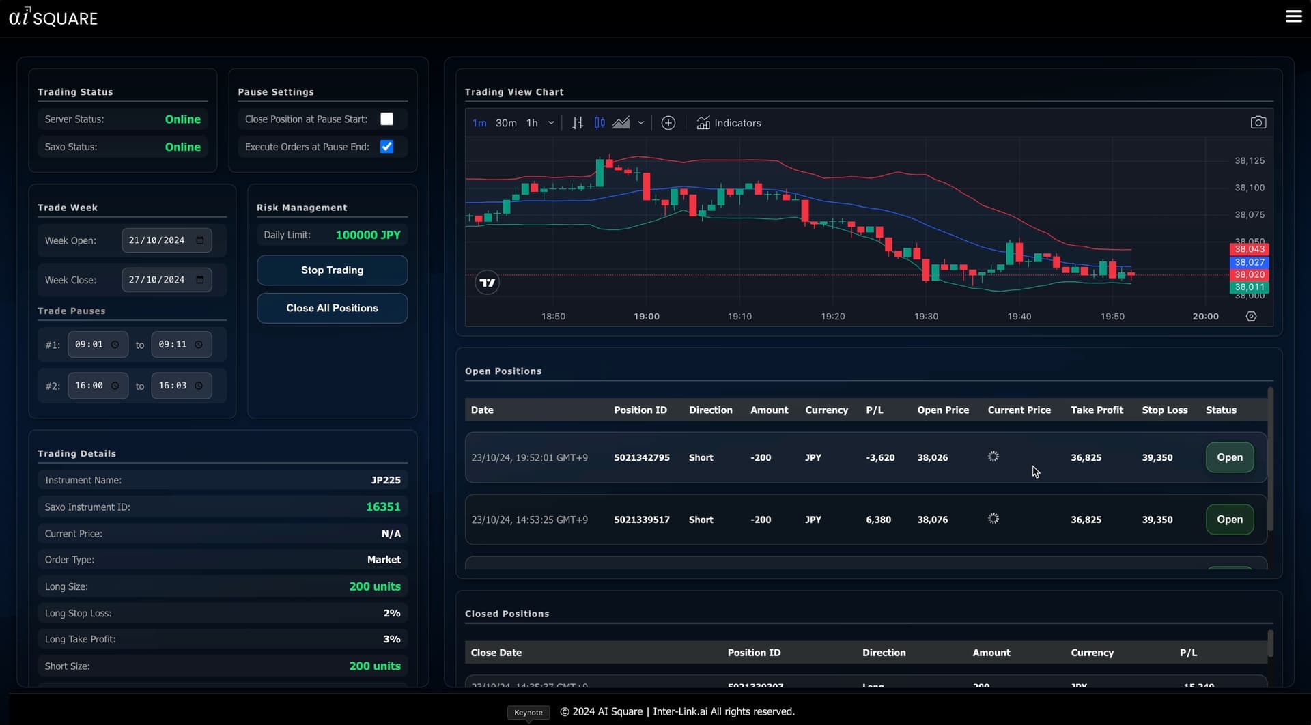The image size is (1311, 725).
Task: Click Take Profit column header
Action: coord(1097,410)
